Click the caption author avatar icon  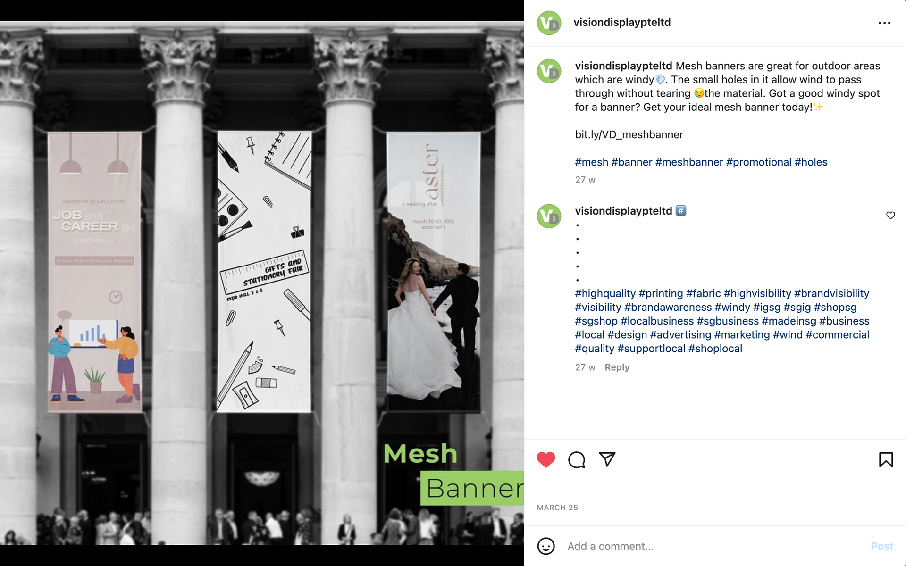pos(549,71)
